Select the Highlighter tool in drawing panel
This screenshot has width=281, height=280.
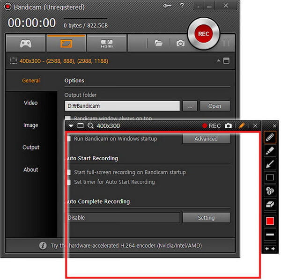(270, 150)
